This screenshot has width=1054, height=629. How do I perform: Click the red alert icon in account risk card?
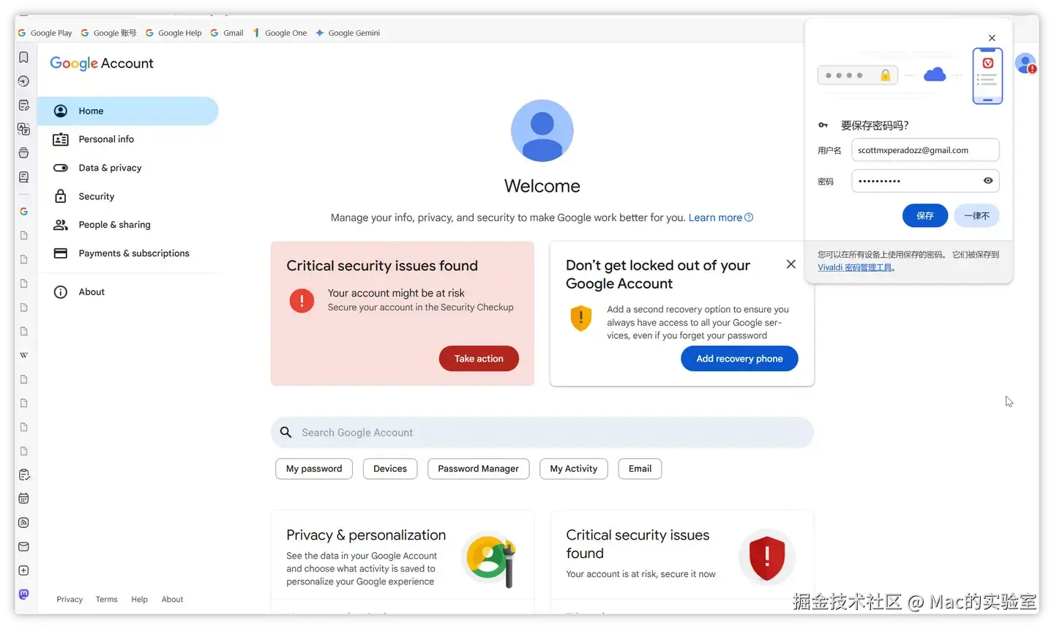302,300
